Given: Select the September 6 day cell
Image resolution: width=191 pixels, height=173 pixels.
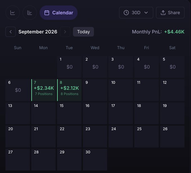Looking at the screenshot, I should pyautogui.click(x=18, y=90).
